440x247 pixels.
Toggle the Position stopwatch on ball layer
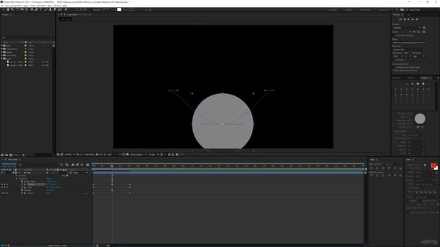[22, 185]
